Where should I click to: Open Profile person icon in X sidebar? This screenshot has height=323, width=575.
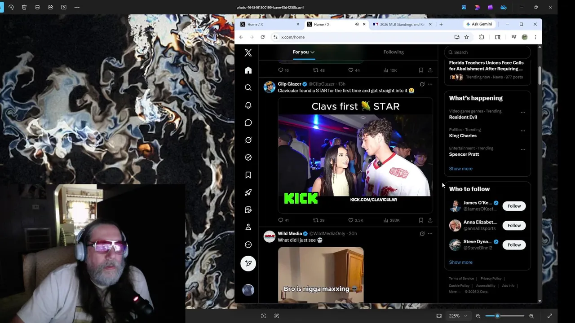click(248, 227)
